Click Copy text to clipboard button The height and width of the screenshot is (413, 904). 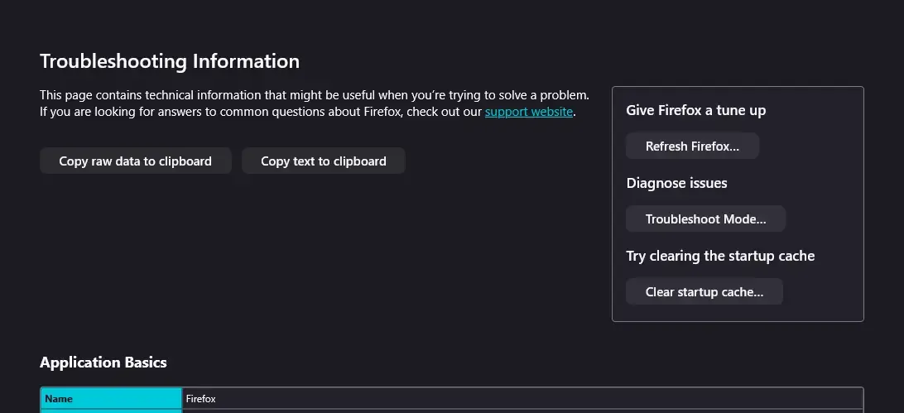tap(324, 161)
